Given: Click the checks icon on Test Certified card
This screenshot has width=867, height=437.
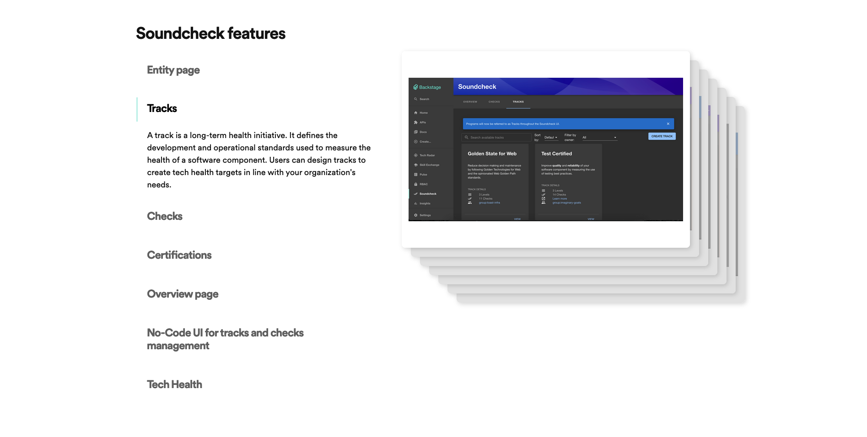Looking at the screenshot, I should tap(543, 195).
